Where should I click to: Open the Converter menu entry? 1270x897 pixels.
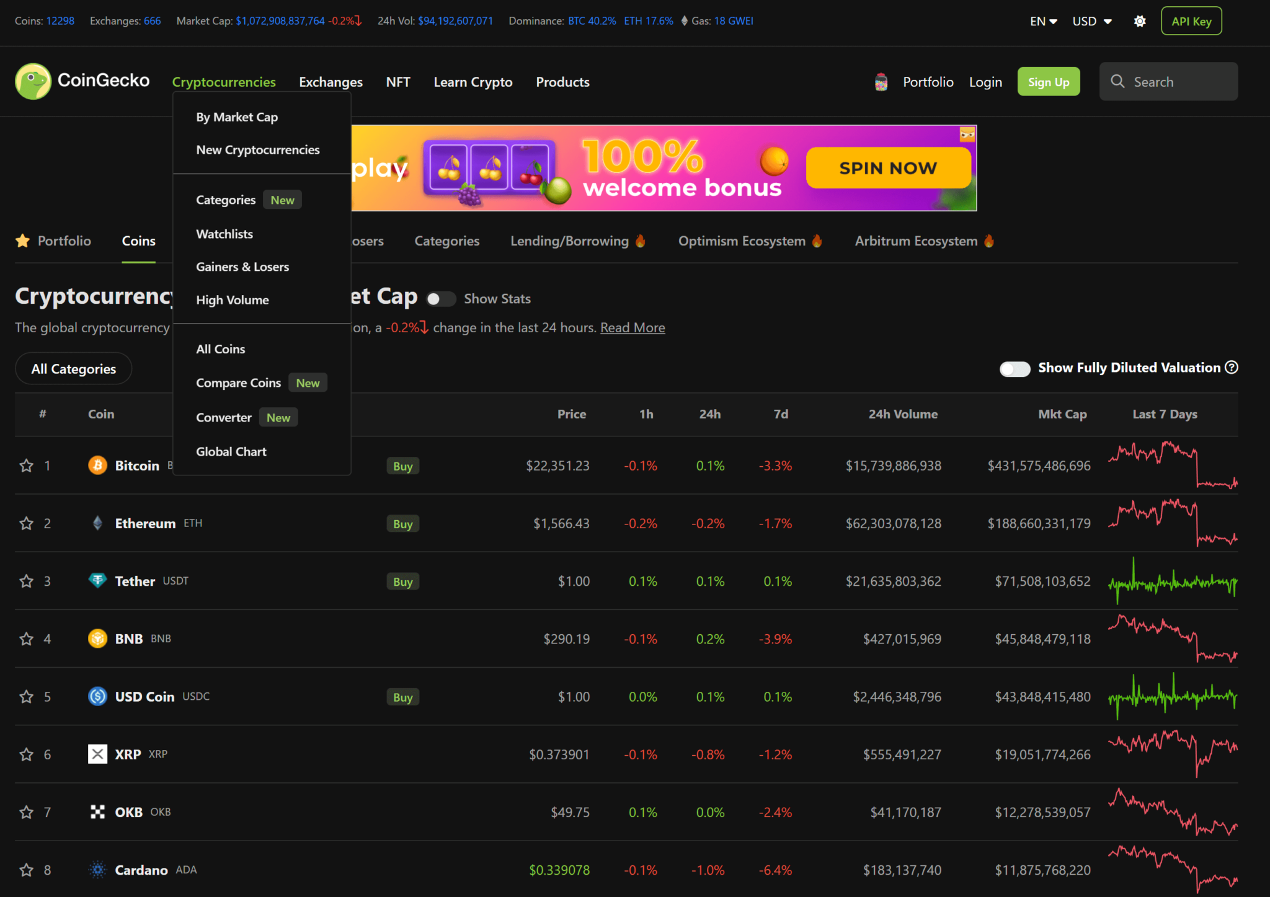(x=224, y=418)
